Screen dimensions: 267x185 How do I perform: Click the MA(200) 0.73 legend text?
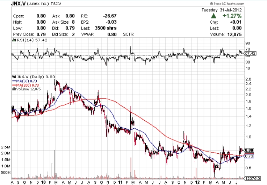28,85
